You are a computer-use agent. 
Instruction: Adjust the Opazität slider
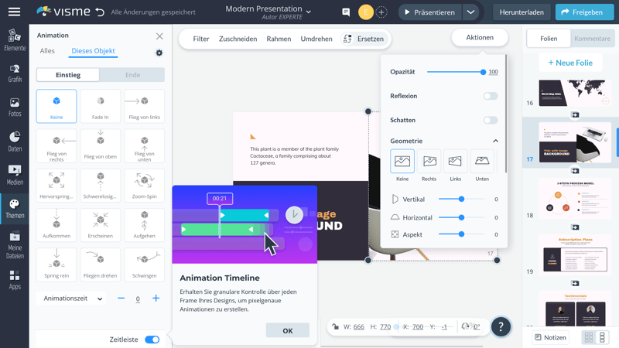pos(483,72)
